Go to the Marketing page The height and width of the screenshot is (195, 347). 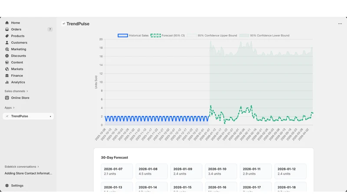(28, 49)
